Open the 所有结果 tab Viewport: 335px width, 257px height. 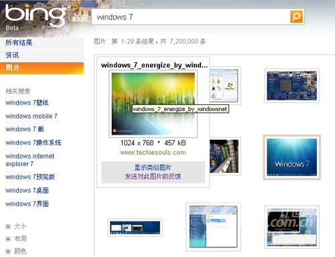[19, 42]
